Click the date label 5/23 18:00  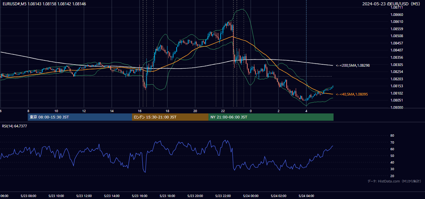167,196
